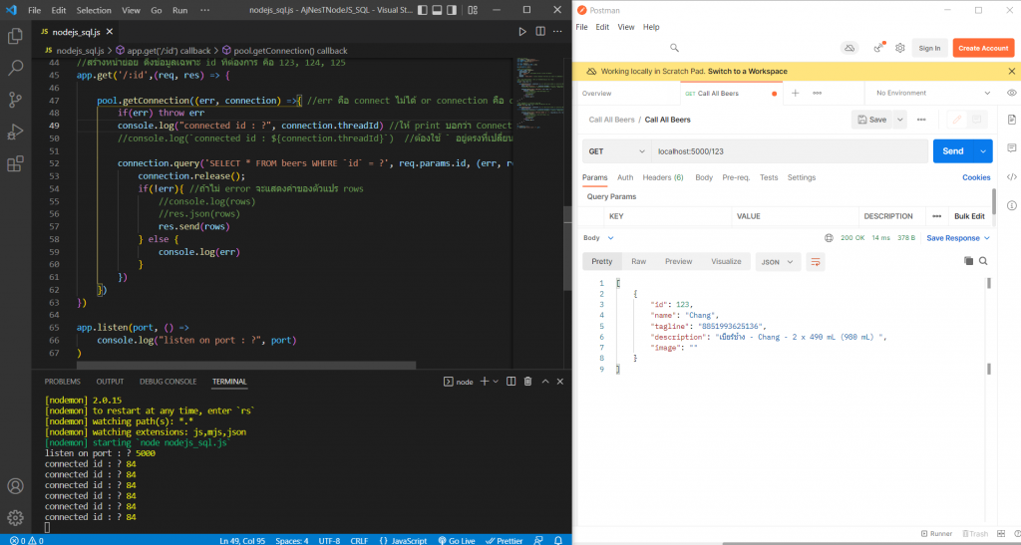Click the Run Code play icon
Viewport: 1021px width, 545px height.
522,32
